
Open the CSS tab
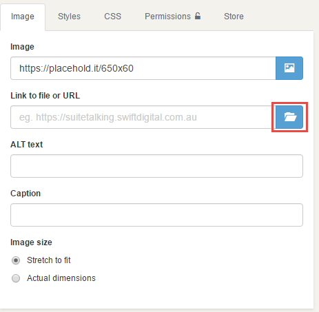[x=112, y=17]
